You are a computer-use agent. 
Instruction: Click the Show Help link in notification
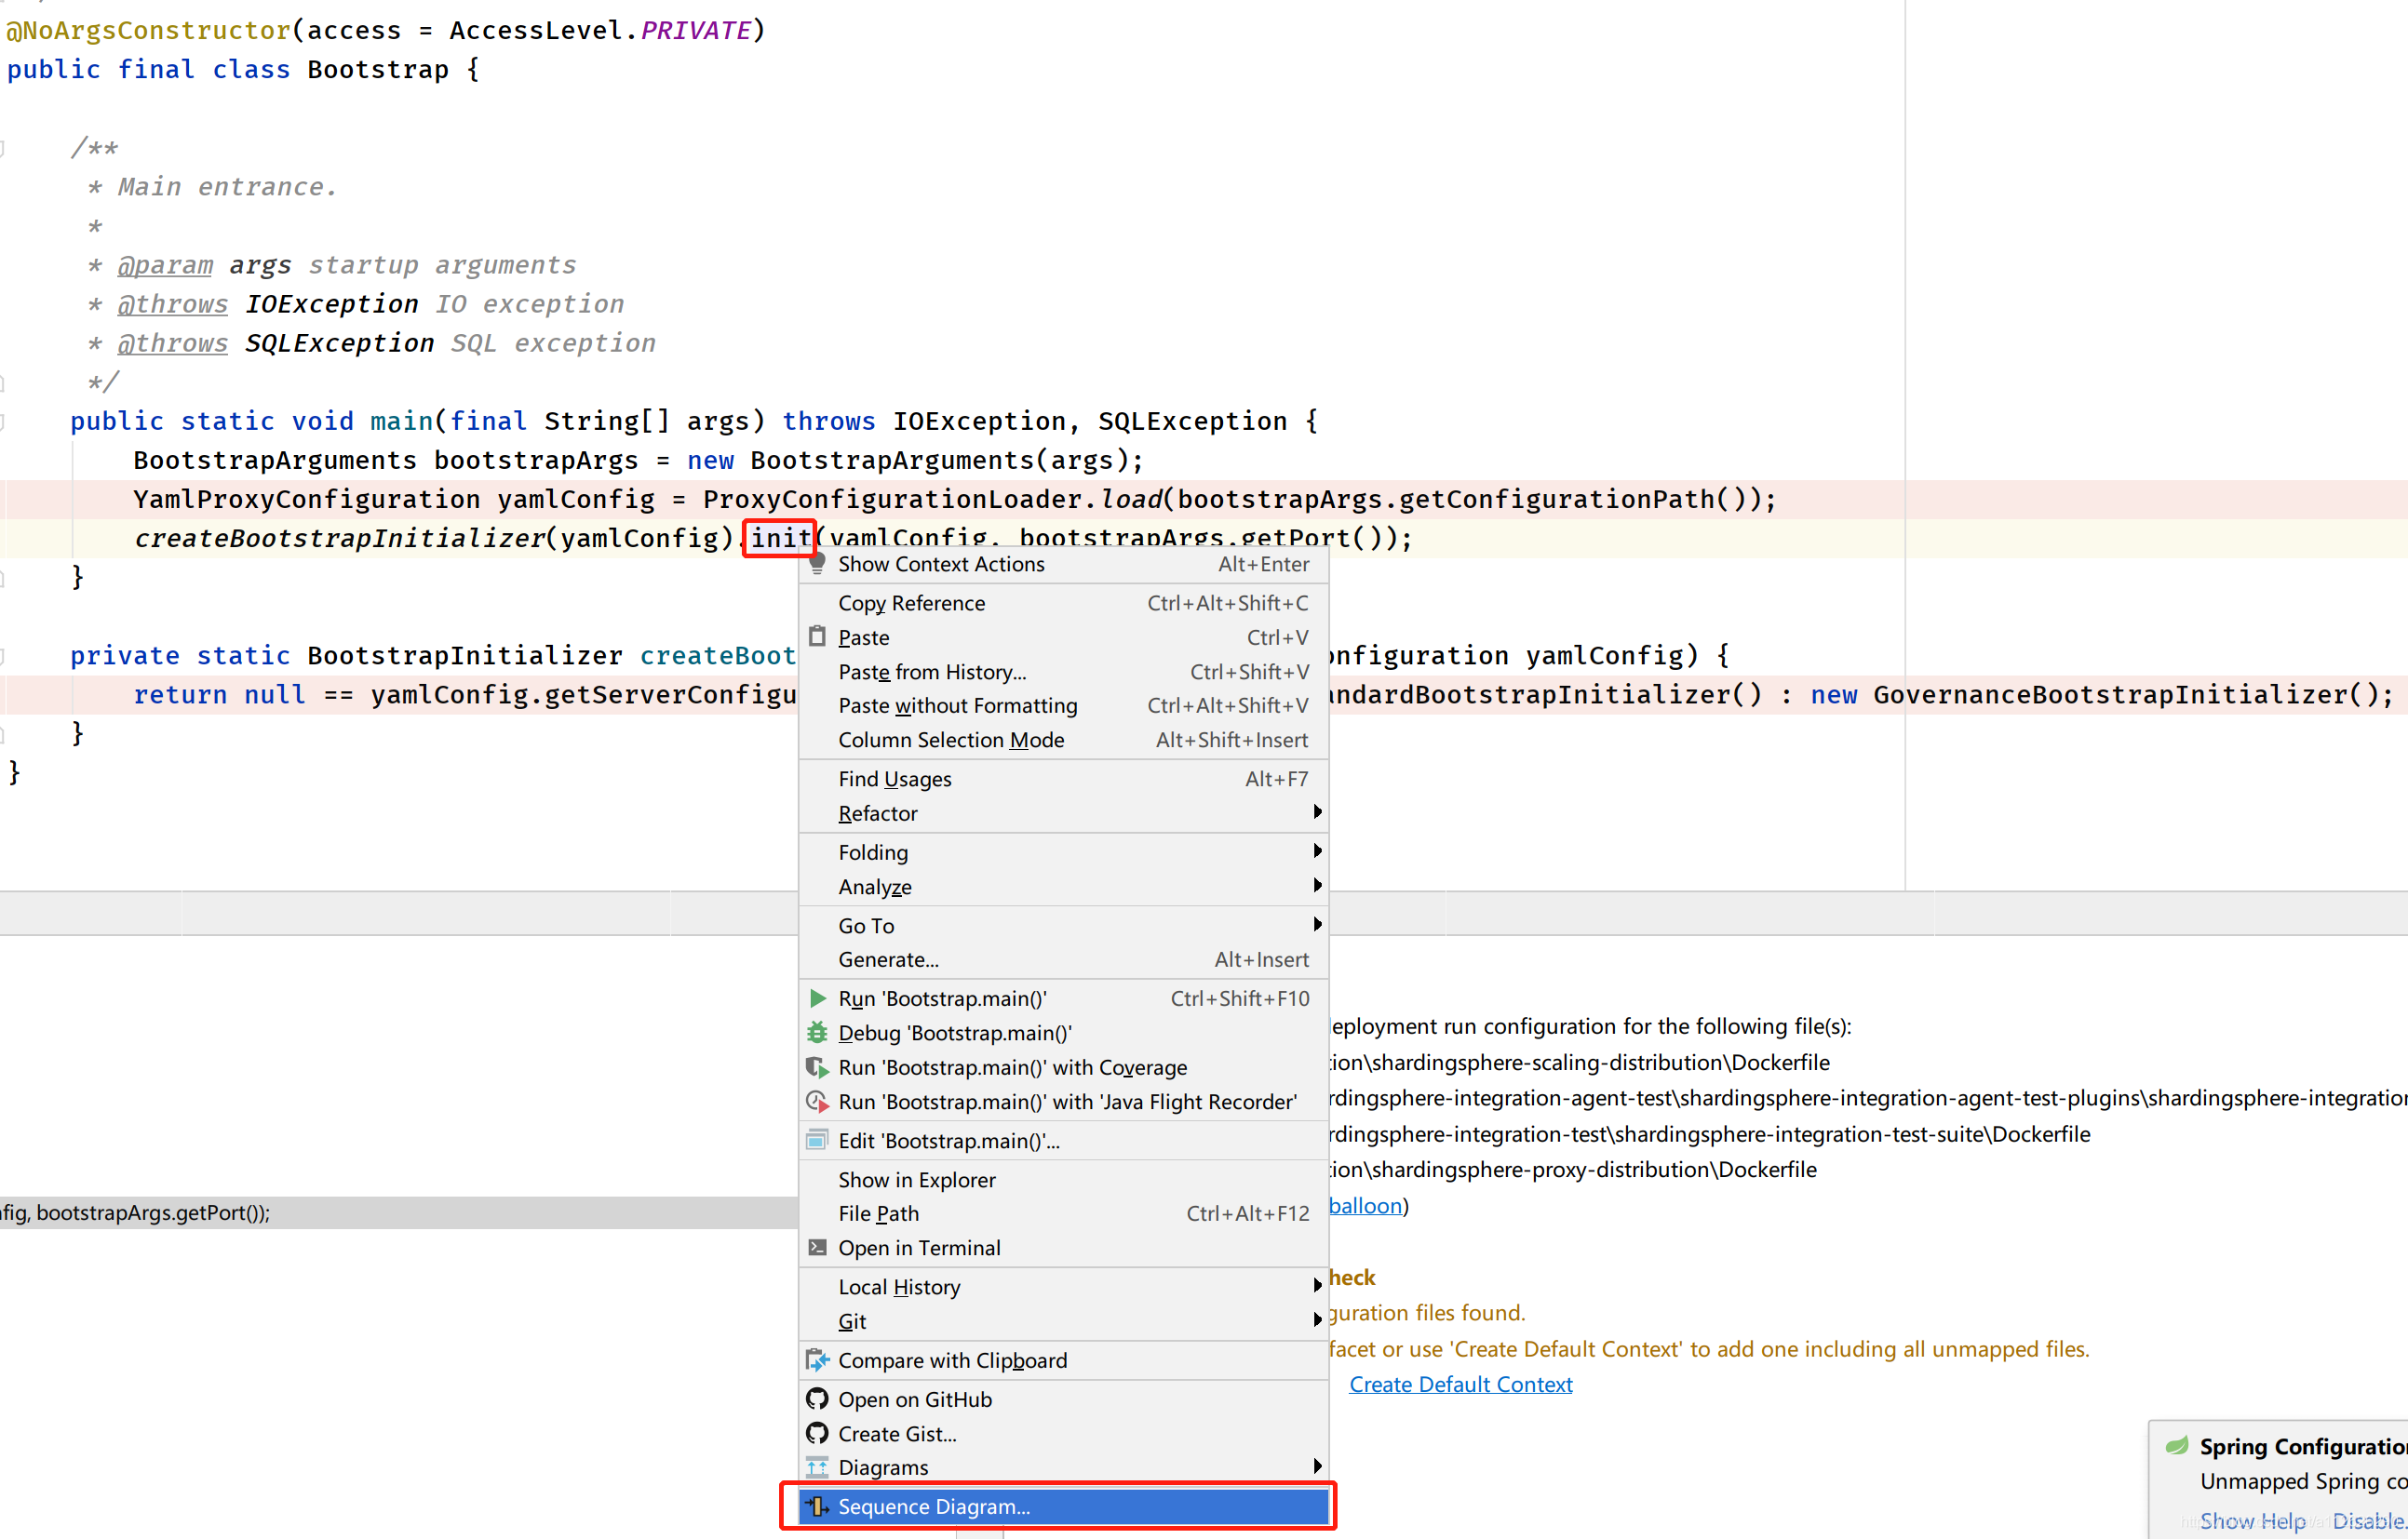2252,1520
